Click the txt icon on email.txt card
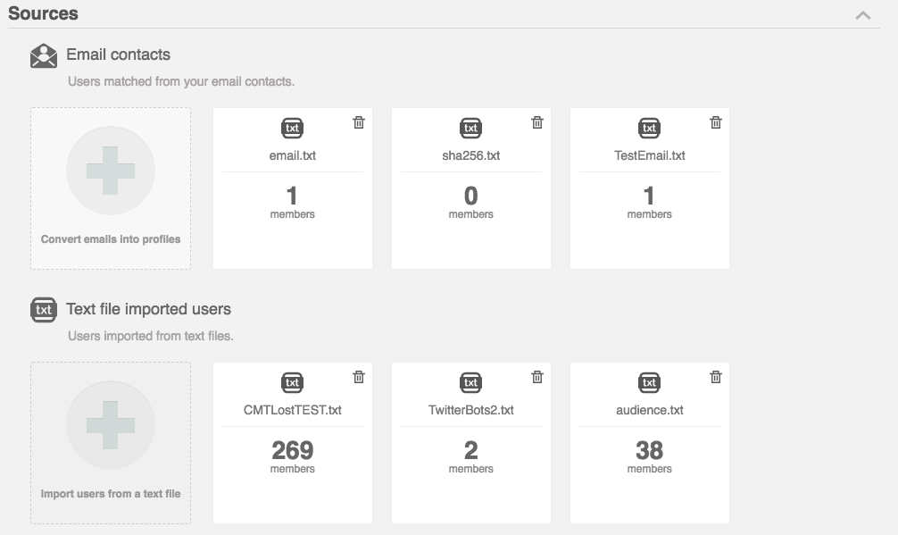Screen dimensions: 898x535 coord(292,128)
